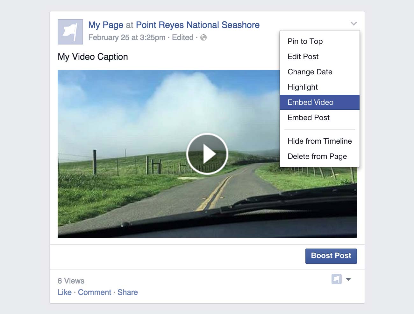
Task: Select Delete from Page
Action: pyautogui.click(x=317, y=156)
